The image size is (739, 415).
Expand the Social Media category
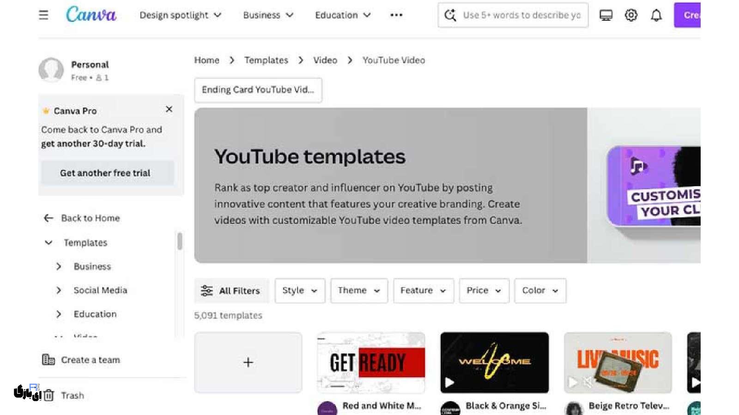click(x=59, y=290)
